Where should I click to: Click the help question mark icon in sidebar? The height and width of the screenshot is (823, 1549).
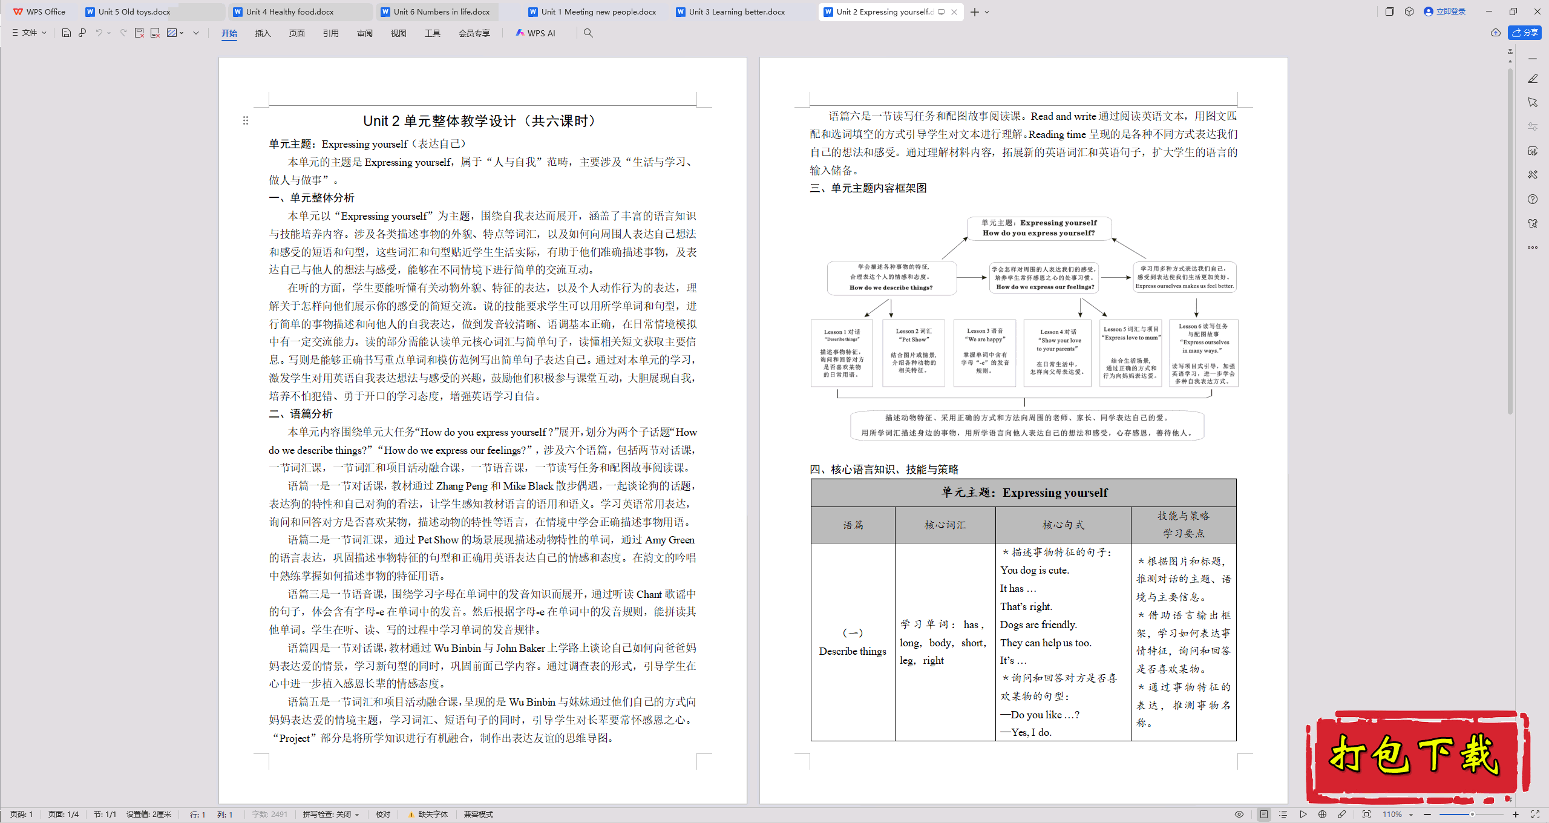tap(1533, 199)
